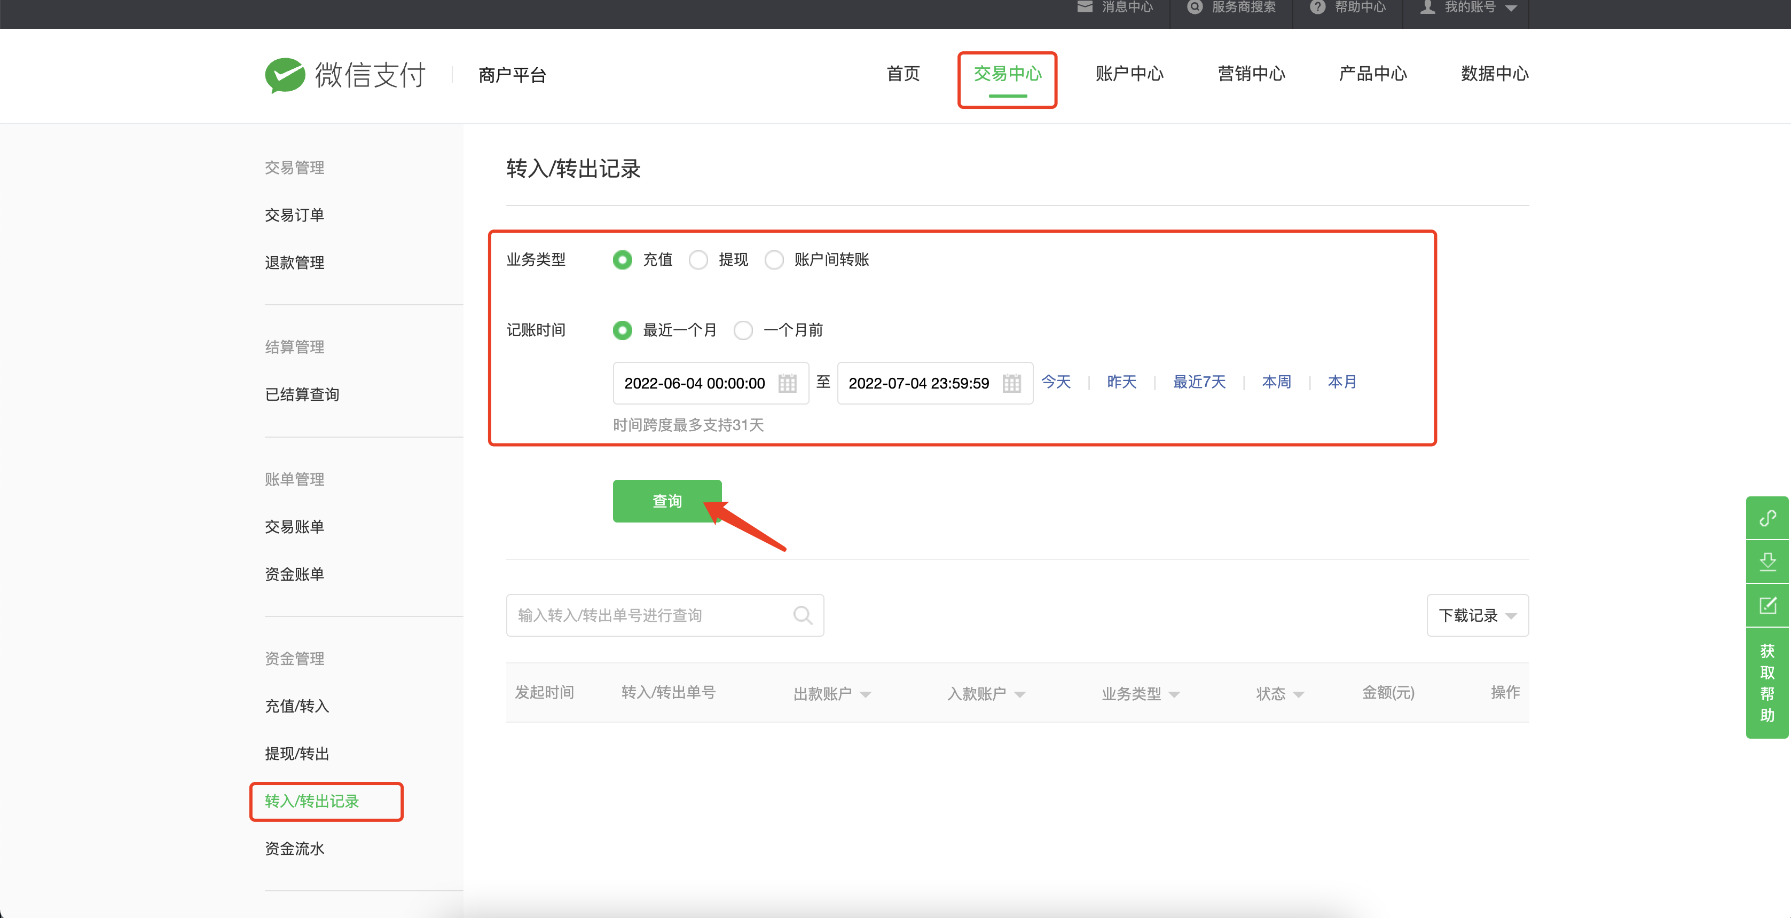The height and width of the screenshot is (918, 1791).
Task: Open 退款管理 in sidebar
Action: 294,263
